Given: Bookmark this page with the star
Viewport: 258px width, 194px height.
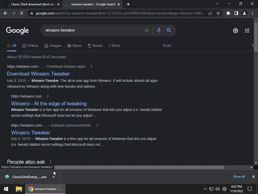Looking at the screenshot, I should pyautogui.click(x=218, y=13).
